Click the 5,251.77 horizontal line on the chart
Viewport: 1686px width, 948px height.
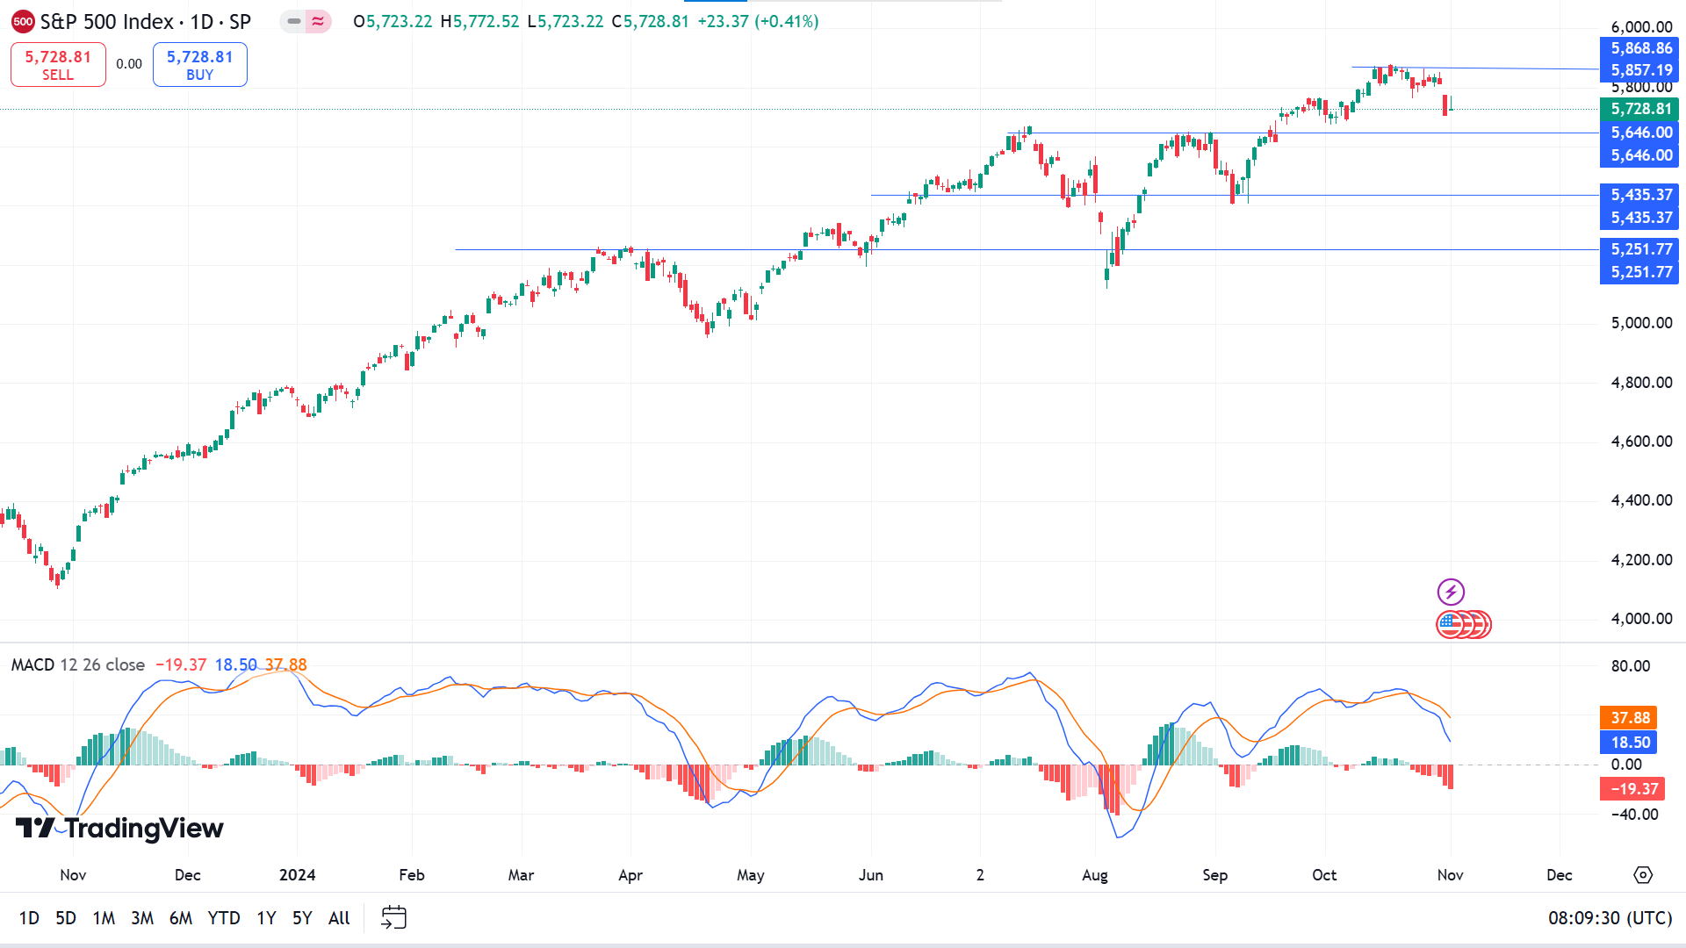(1027, 249)
